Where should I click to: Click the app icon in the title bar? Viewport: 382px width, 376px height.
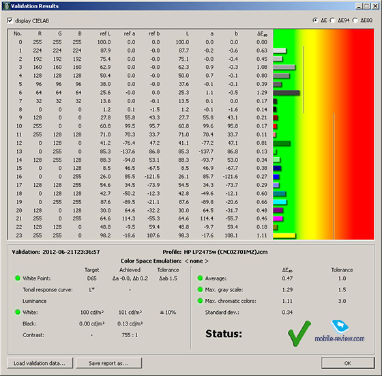[7, 6]
